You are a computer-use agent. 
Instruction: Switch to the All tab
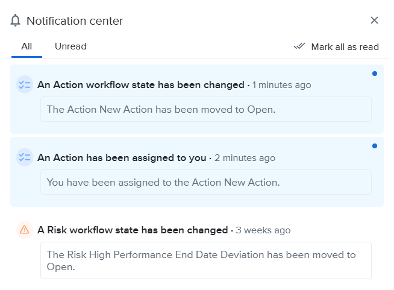(27, 46)
